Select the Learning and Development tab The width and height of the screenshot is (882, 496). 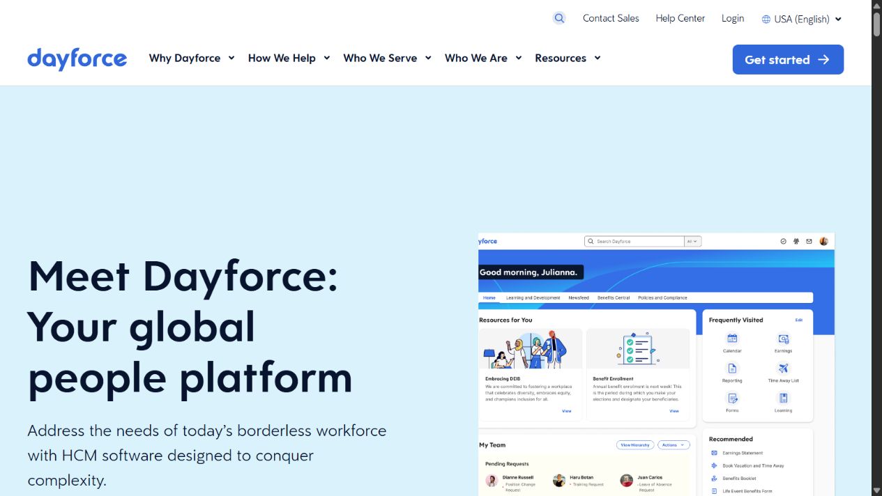coord(533,297)
